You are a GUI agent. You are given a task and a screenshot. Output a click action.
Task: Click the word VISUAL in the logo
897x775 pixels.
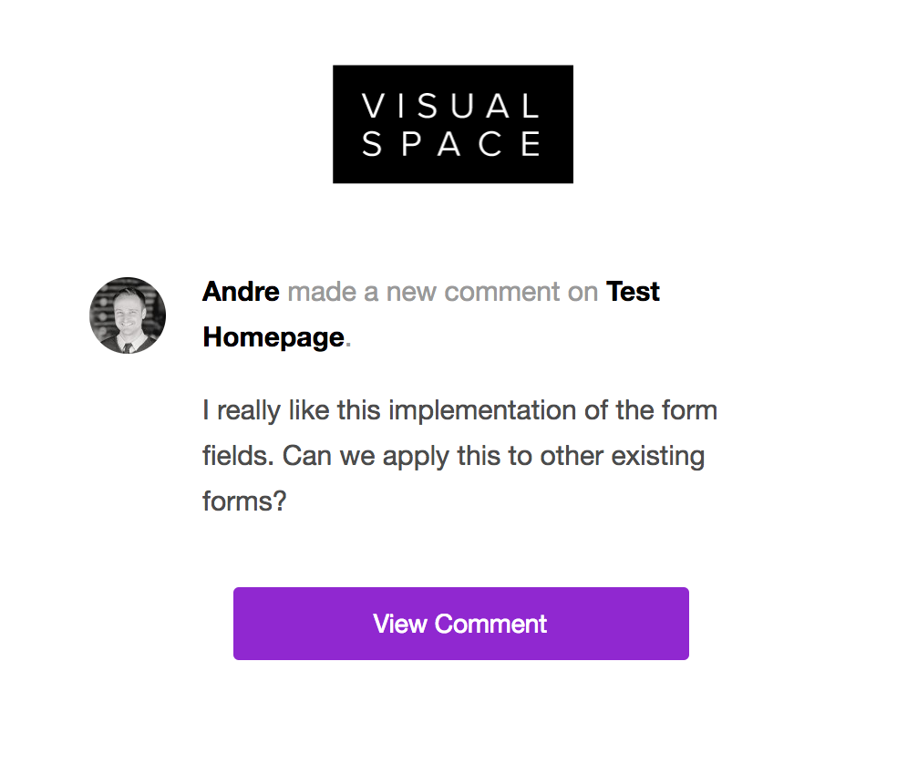click(452, 107)
